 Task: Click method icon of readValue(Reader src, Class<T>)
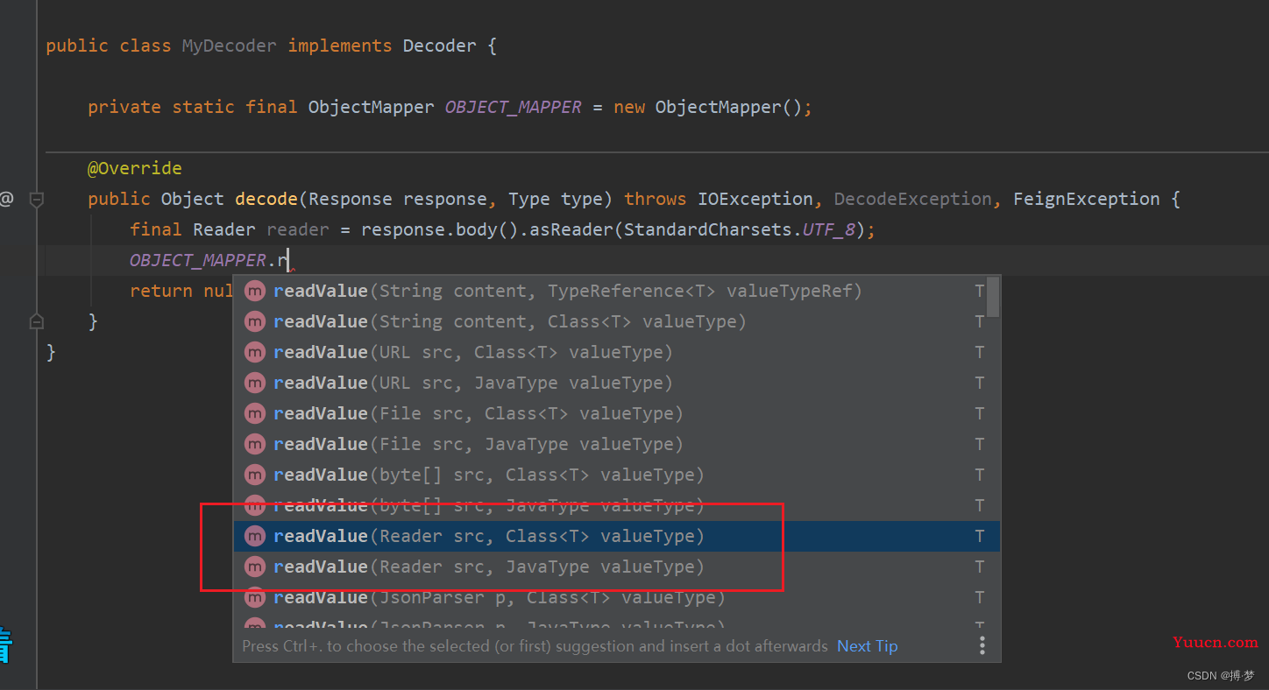[255, 536]
